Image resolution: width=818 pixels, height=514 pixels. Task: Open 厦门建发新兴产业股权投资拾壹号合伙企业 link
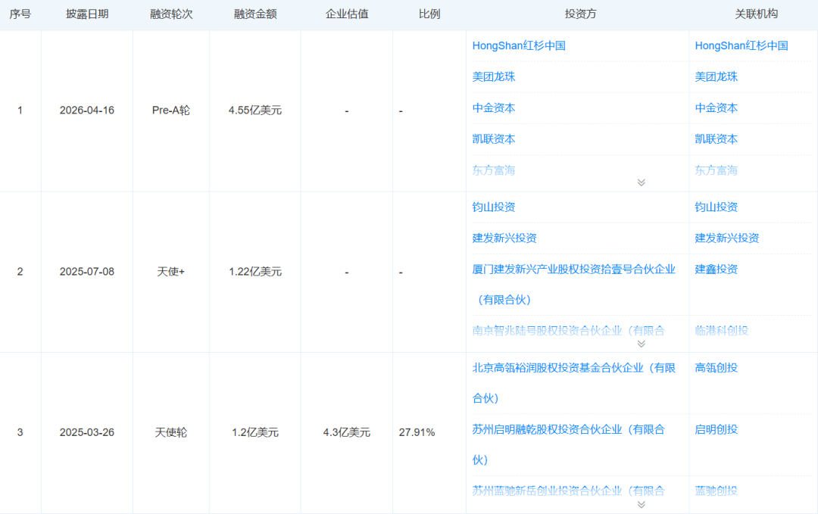click(574, 285)
